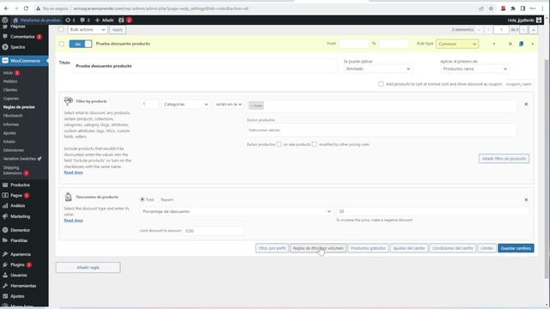550x309 pixels.
Task: Check exclude on sale products
Action: (278, 144)
